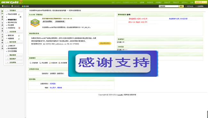Image resolution: width=208 pixels, height=118 pixels.
Task: Click 注销 to log out
Action: [192, 3]
